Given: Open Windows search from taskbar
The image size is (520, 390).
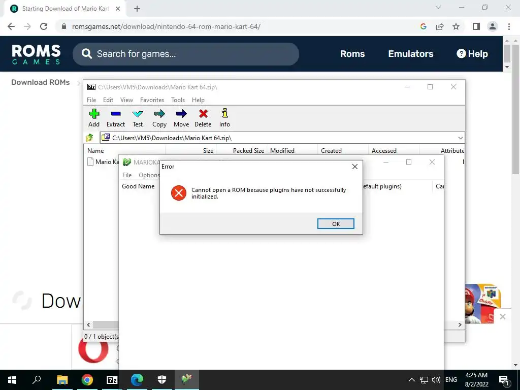Looking at the screenshot, I should coord(37,379).
